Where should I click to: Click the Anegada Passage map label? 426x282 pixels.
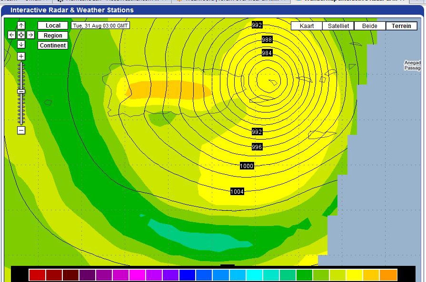coord(412,66)
